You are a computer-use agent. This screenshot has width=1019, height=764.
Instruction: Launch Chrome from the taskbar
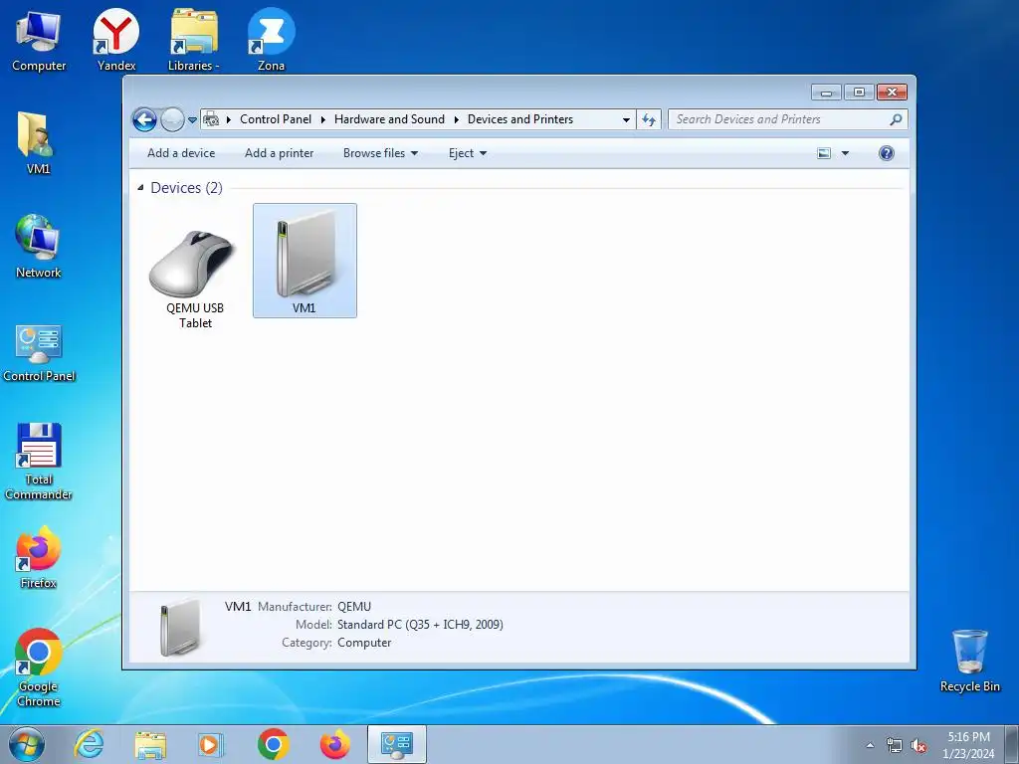coord(273,744)
